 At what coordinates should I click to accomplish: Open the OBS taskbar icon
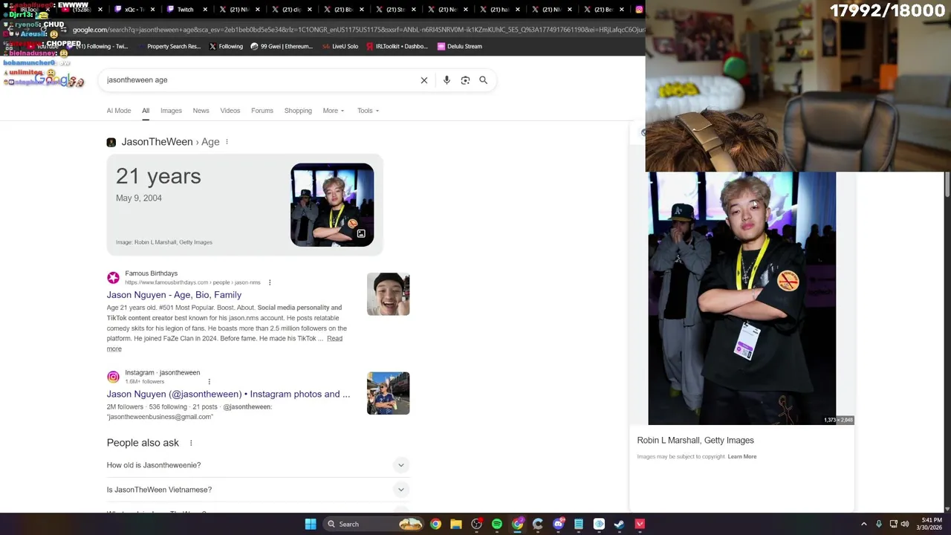point(477,524)
